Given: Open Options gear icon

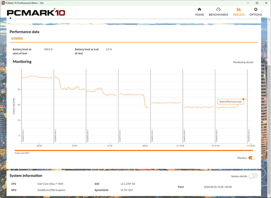Looking at the screenshot, I should click(255, 9).
